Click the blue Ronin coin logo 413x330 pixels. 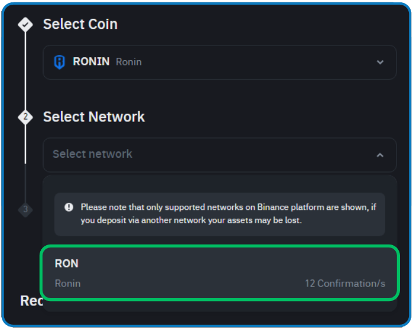pos(60,62)
